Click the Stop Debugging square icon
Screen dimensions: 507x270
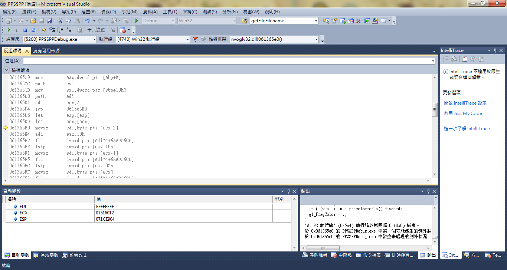tap(25, 30)
